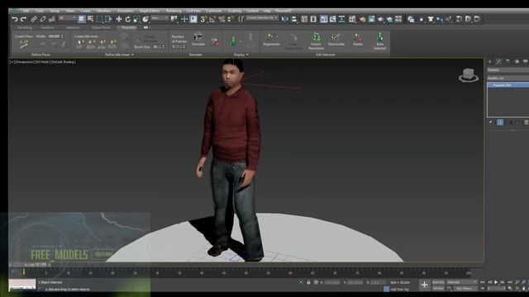The image size is (529, 297).
Task: Switch to the Freeform ribbon tab
Action: pos(47,27)
